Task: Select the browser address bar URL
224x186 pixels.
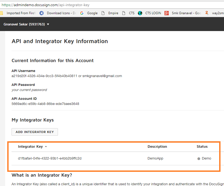Action: pyautogui.click(x=46, y=5)
